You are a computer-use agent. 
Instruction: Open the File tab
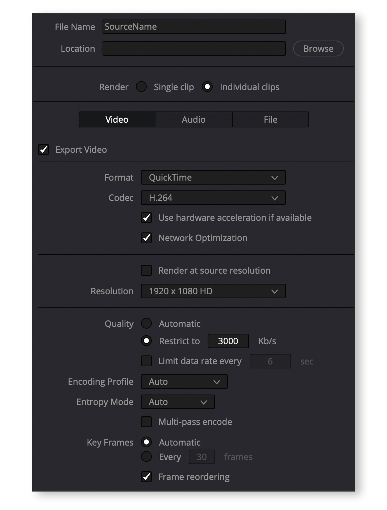270,119
